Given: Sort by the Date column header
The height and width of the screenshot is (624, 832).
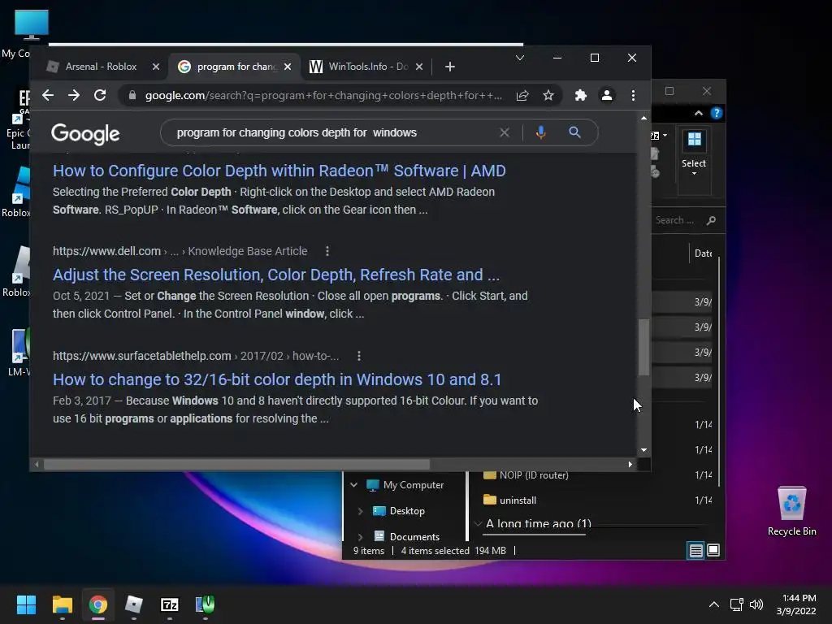Looking at the screenshot, I should pyautogui.click(x=703, y=253).
